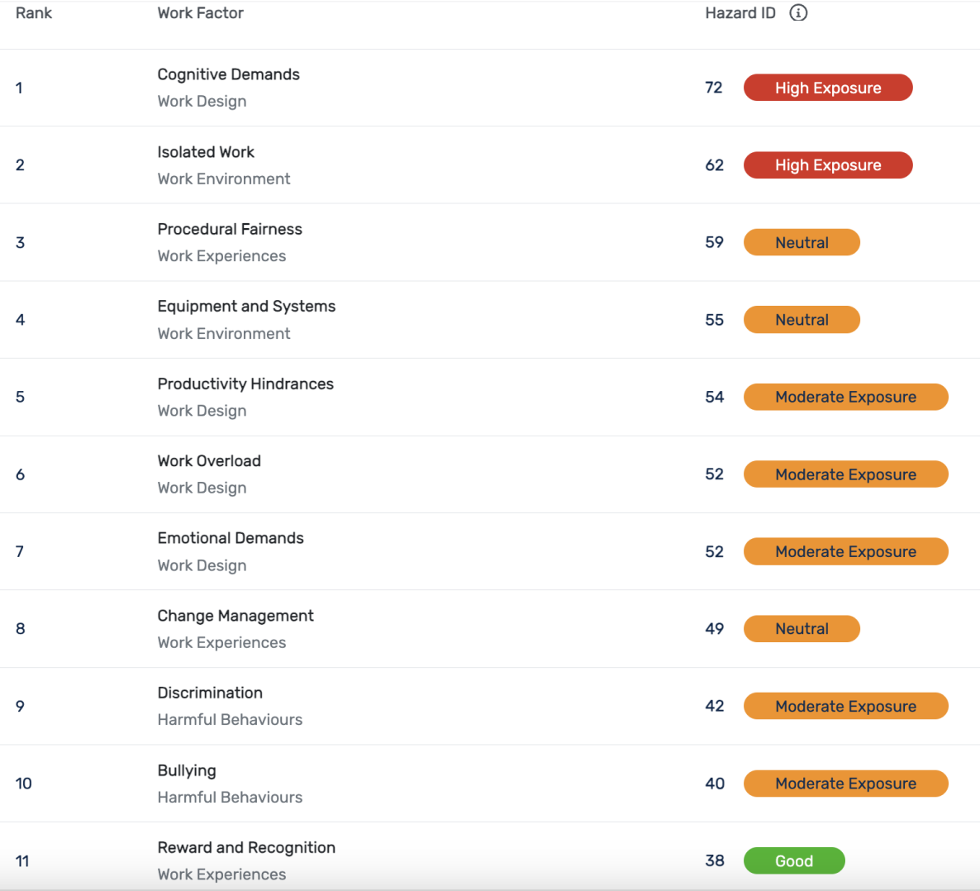Image resolution: width=980 pixels, height=891 pixels.
Task: Select the Hazard ID column header text
Action: (x=740, y=13)
